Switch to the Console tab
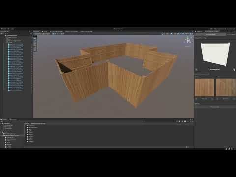The width and height of the screenshot is (236, 177). pyautogui.click(x=13, y=119)
